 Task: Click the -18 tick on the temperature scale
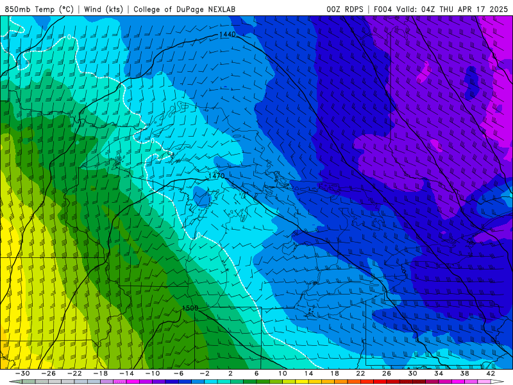coord(101,373)
